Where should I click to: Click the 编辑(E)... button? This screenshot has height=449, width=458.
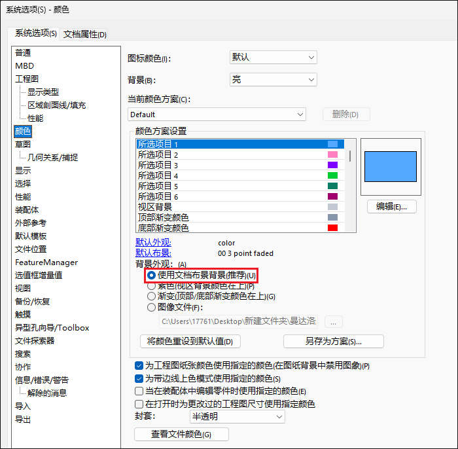click(x=392, y=207)
